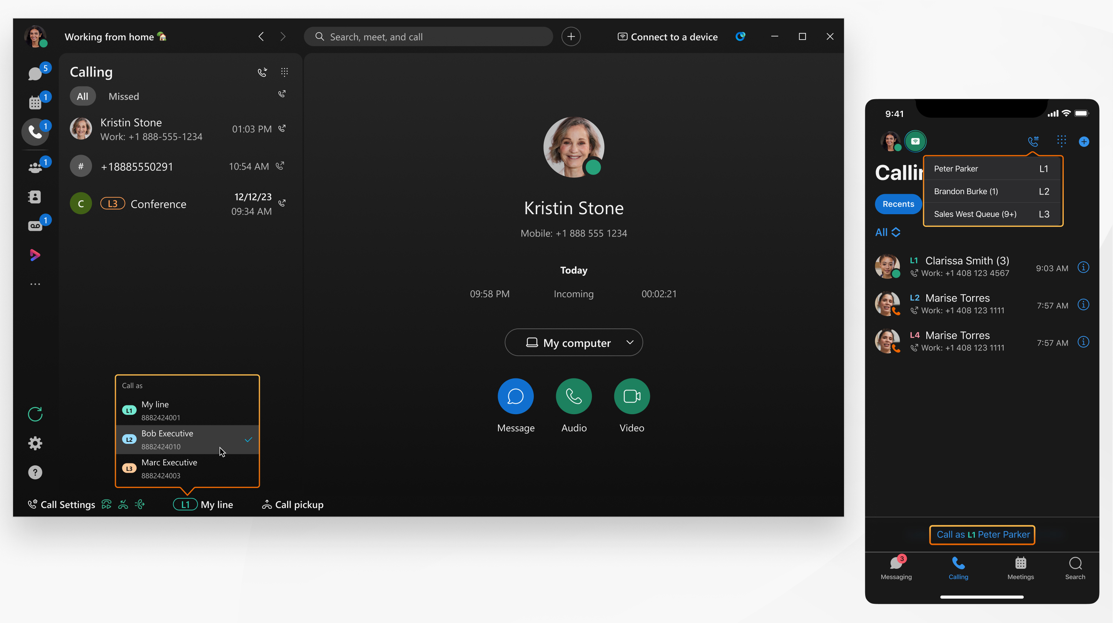Choose Sales West Queue (9+) L3 on mobile

(x=993, y=214)
